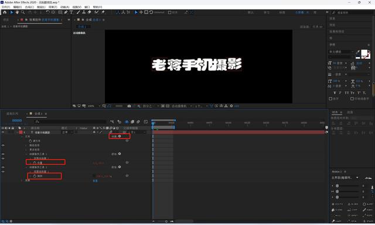Screen dimensions: 375x225
Task: Hide the 老蒋手机摄影 text layer eye
Action: (3, 132)
